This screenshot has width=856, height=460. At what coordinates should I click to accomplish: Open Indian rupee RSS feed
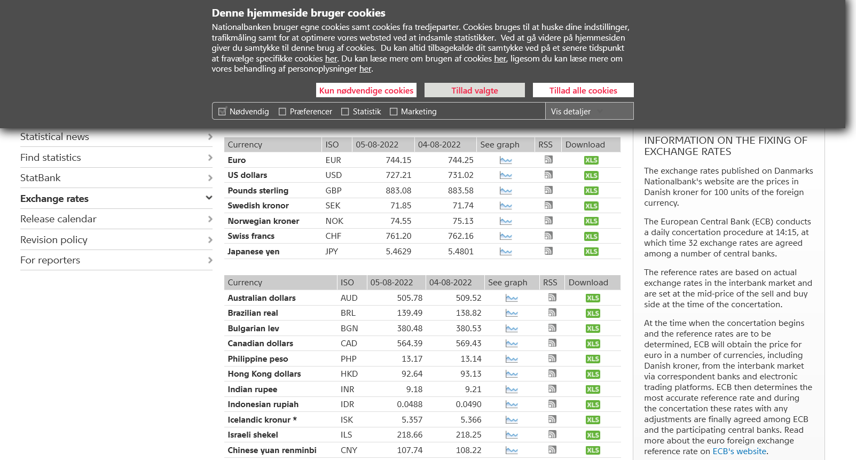552,389
